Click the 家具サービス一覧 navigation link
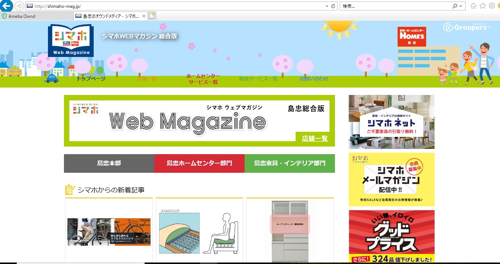500x264 pixels. click(258, 79)
